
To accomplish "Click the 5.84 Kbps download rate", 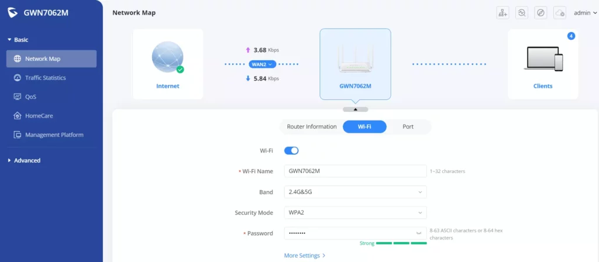I will (266, 78).
